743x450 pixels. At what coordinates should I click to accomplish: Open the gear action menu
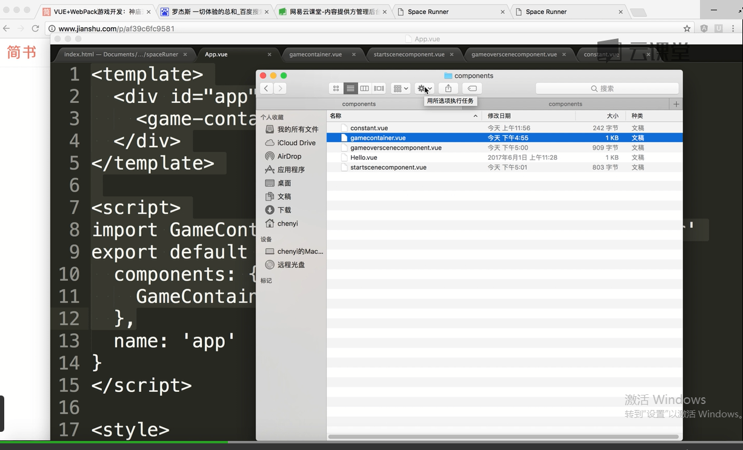point(424,88)
